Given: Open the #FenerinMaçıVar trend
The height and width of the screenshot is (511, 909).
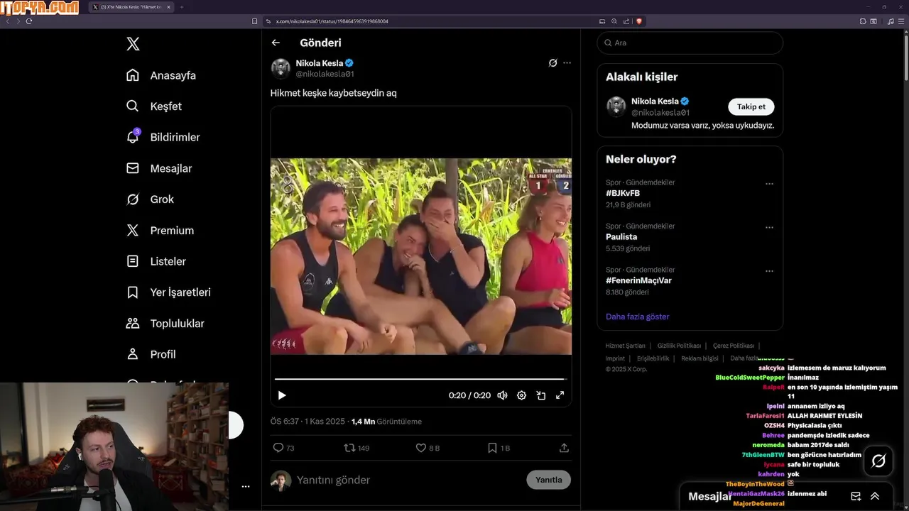Looking at the screenshot, I should point(638,280).
